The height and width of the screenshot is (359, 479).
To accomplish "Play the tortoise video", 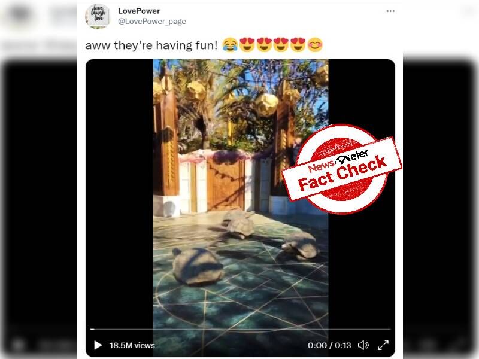I will pos(98,345).
